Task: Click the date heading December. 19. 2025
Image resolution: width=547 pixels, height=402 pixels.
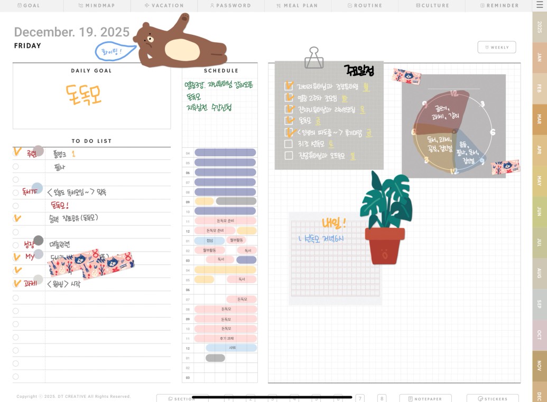Action: click(x=72, y=32)
